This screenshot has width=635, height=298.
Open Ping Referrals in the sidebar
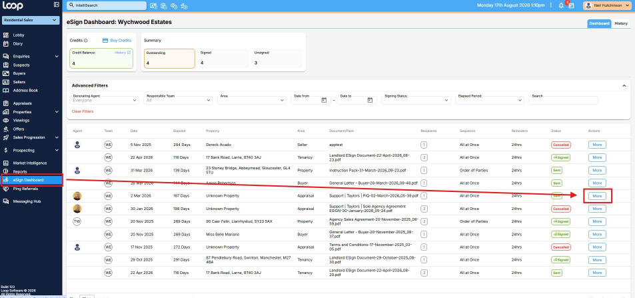[25, 189]
